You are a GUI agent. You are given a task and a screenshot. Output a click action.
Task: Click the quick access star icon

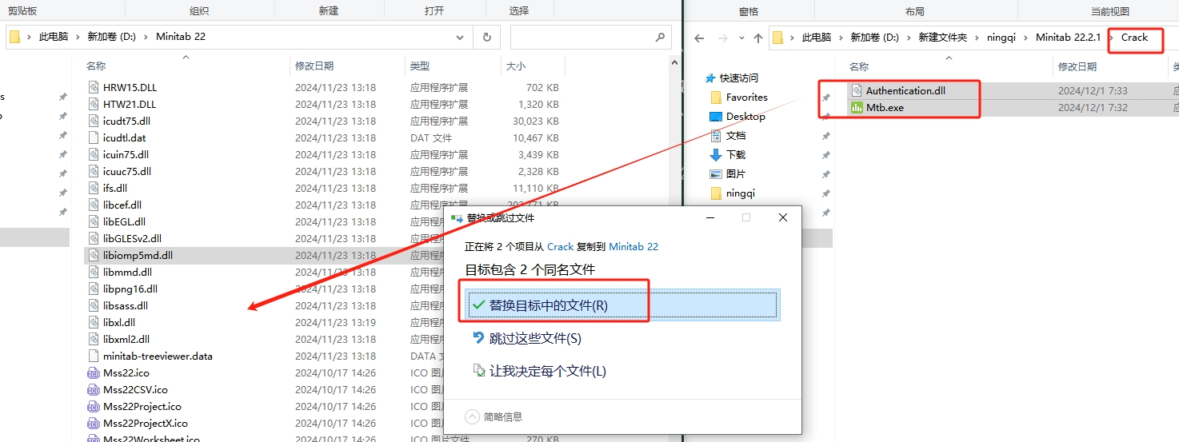click(x=710, y=78)
